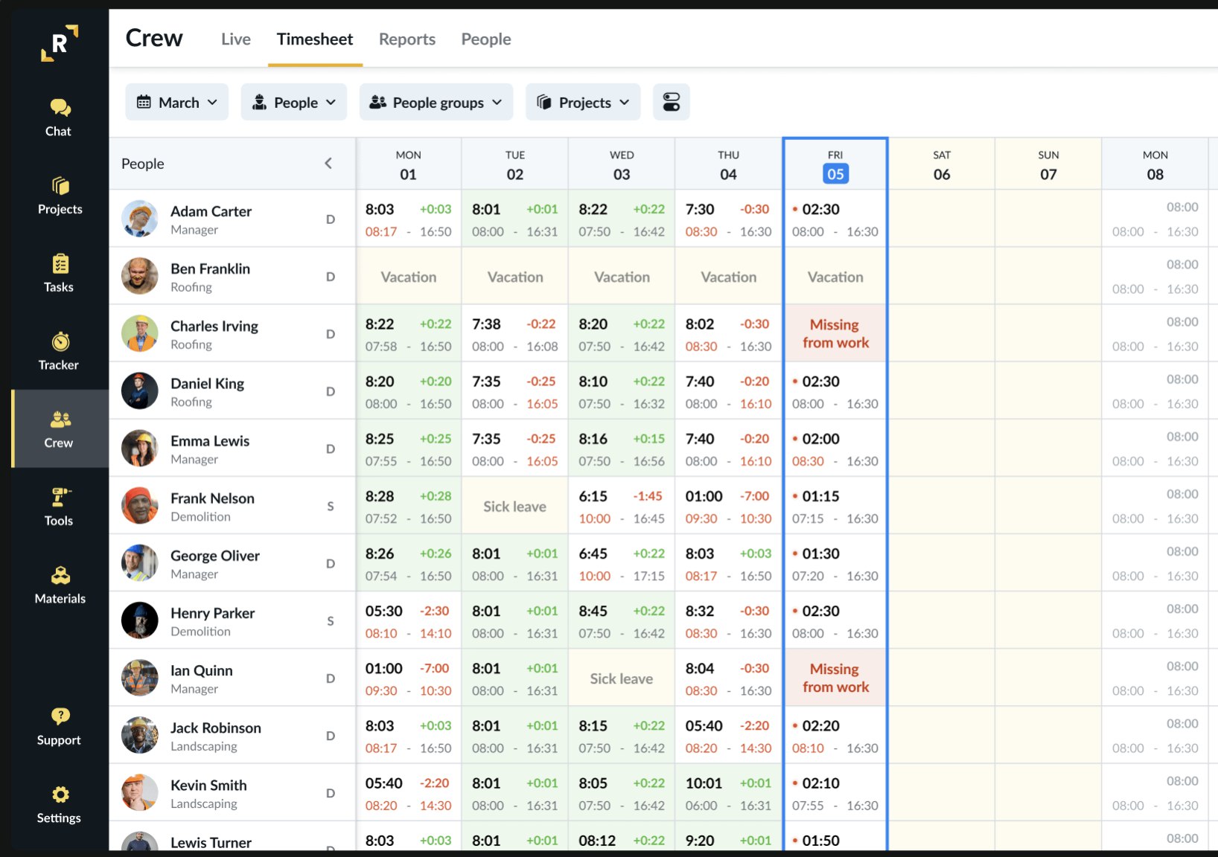Click Charles Irving's Missing from work cell
This screenshot has height=857, width=1218.
pyautogui.click(x=835, y=333)
